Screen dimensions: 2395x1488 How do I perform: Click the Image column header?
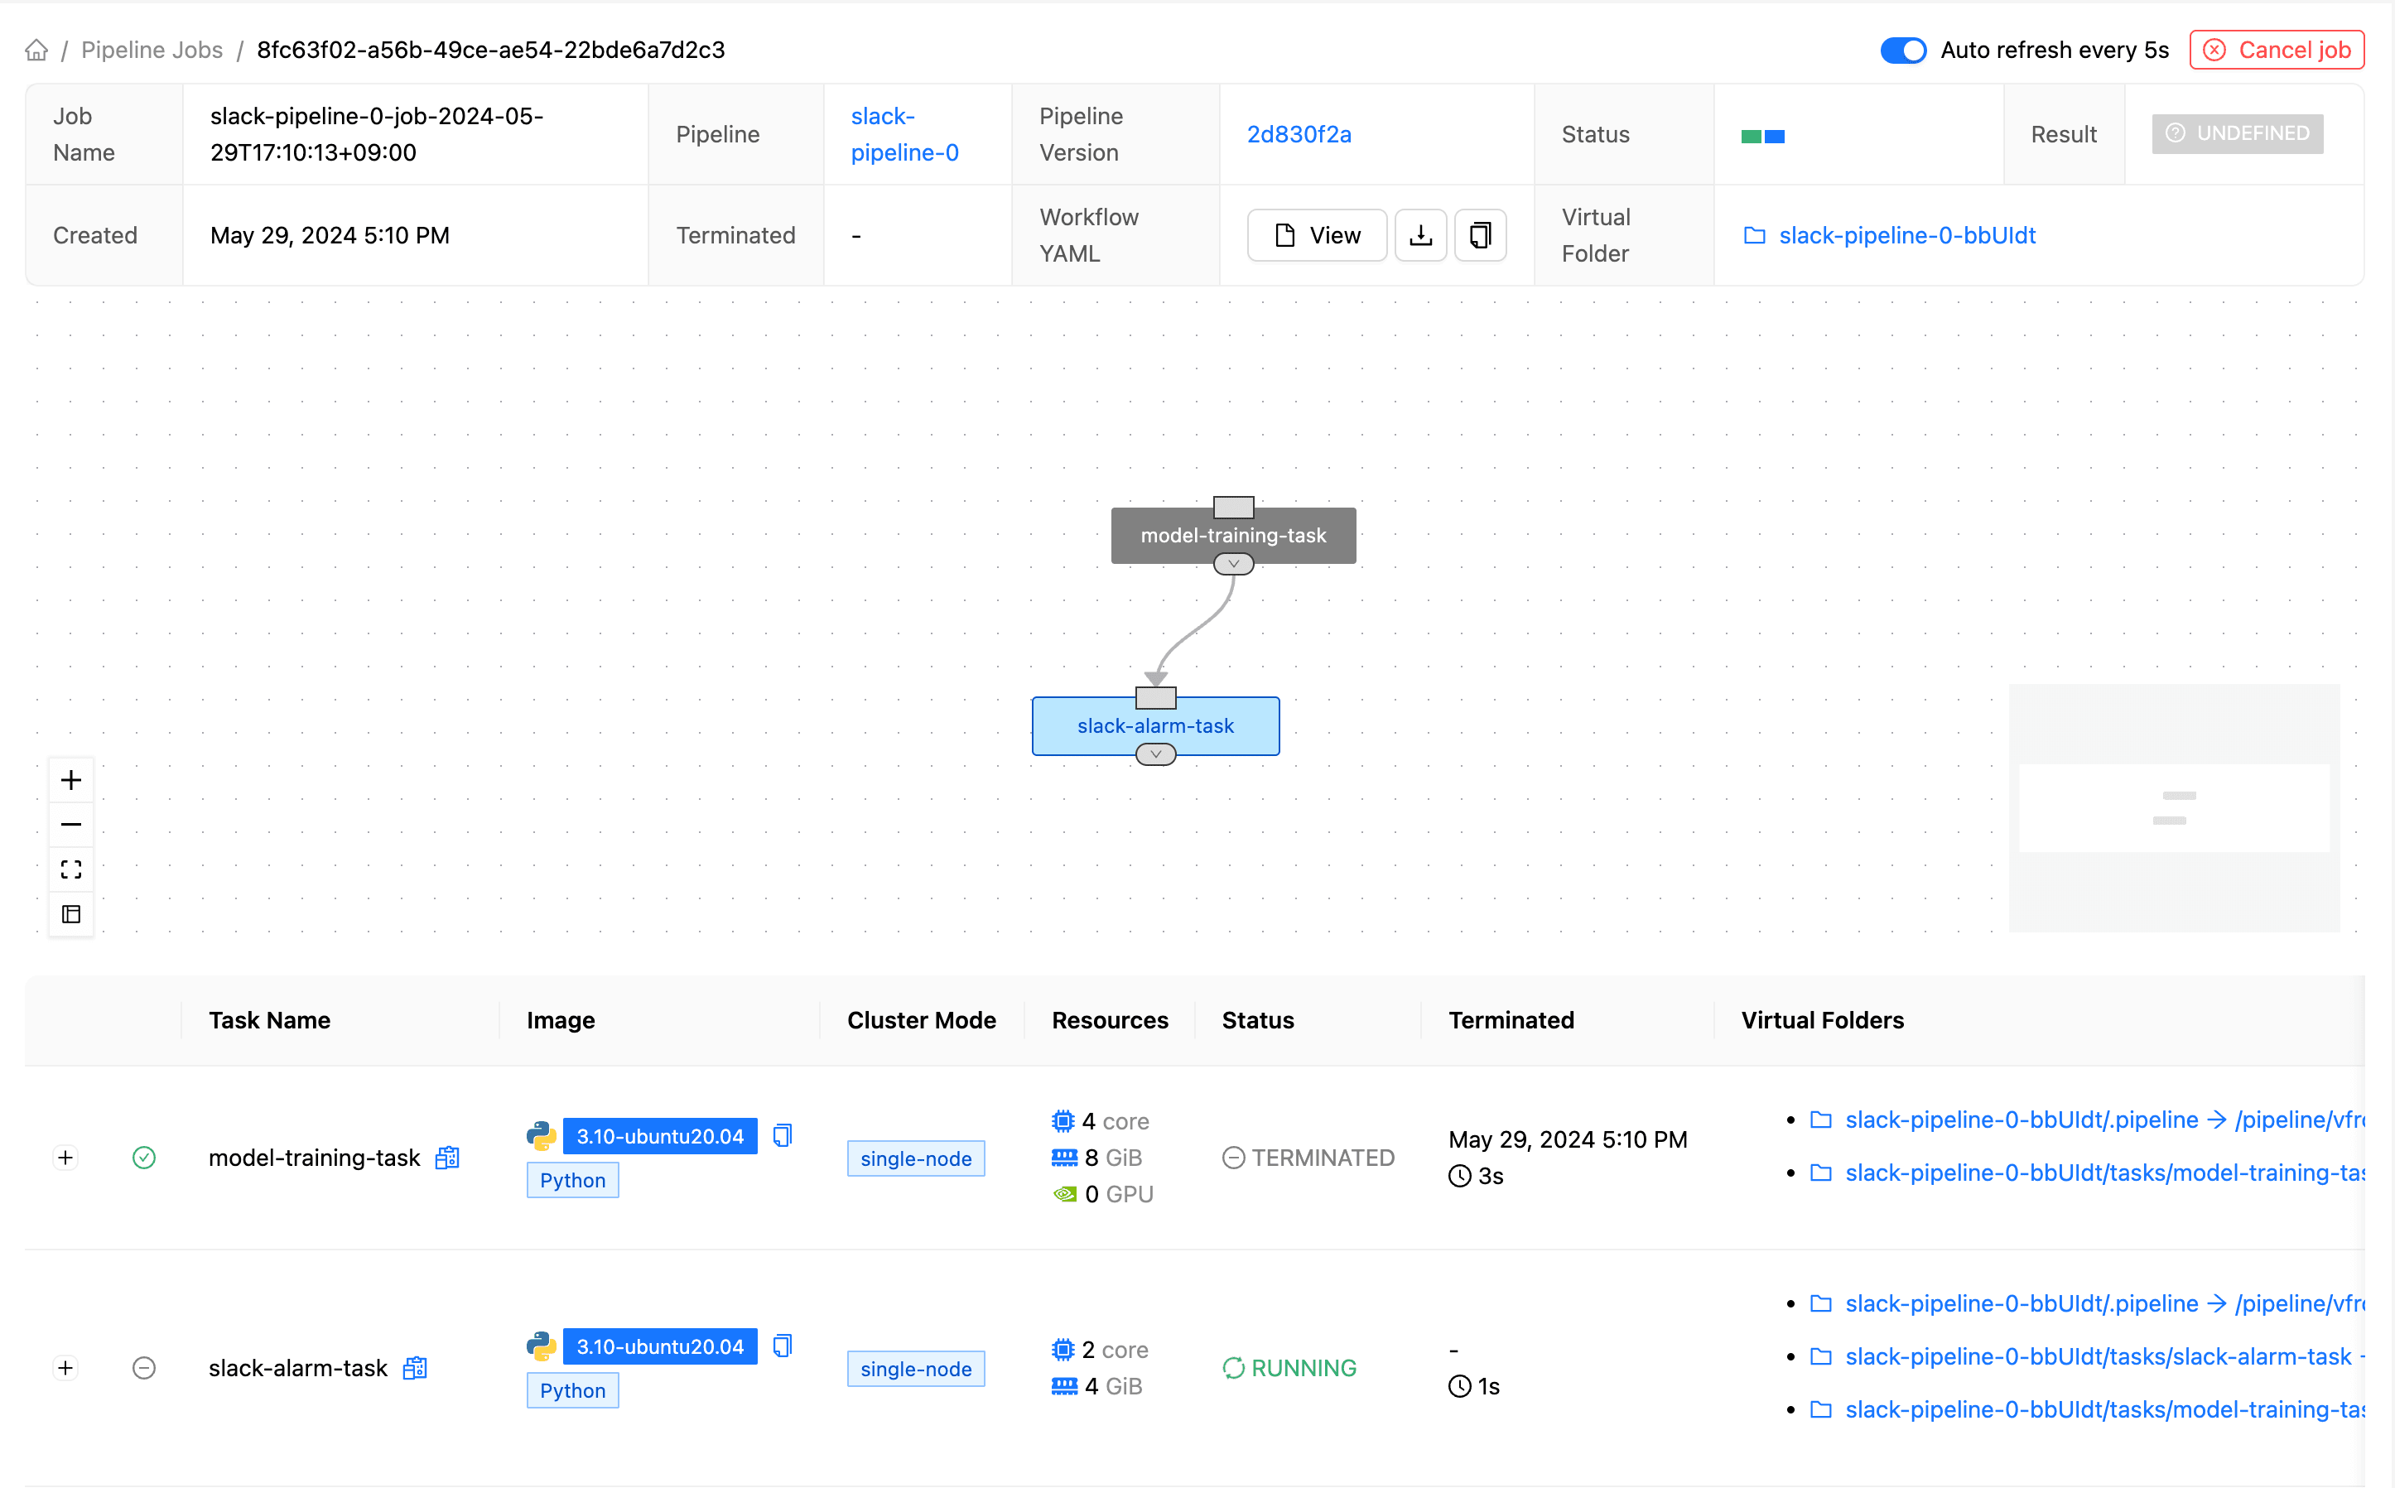[561, 1020]
